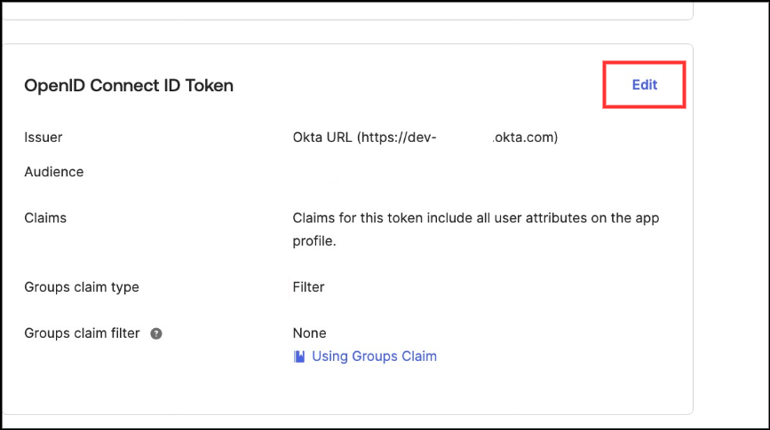Click the Claims field label
Image resolution: width=770 pixels, height=430 pixels.
(45, 217)
